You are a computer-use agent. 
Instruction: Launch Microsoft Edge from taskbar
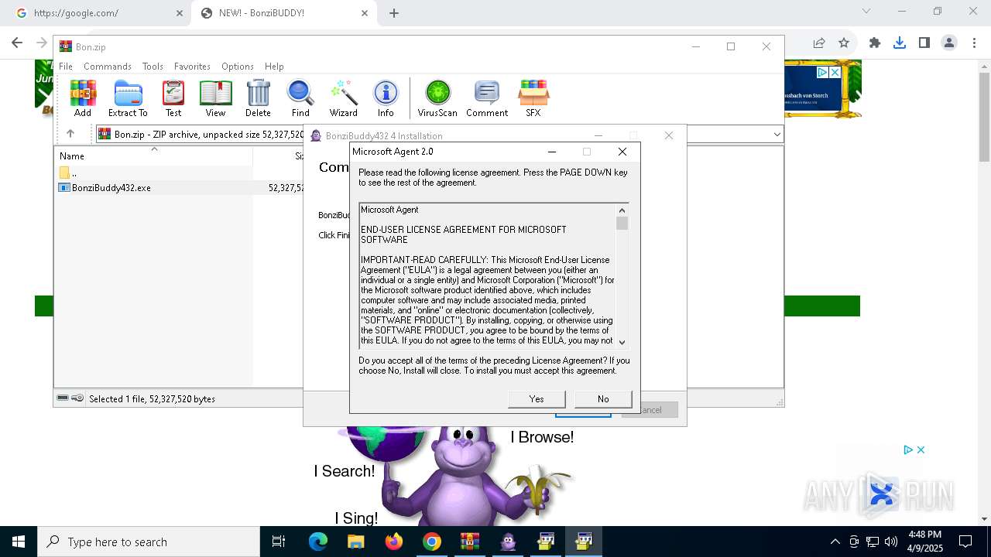(x=318, y=542)
